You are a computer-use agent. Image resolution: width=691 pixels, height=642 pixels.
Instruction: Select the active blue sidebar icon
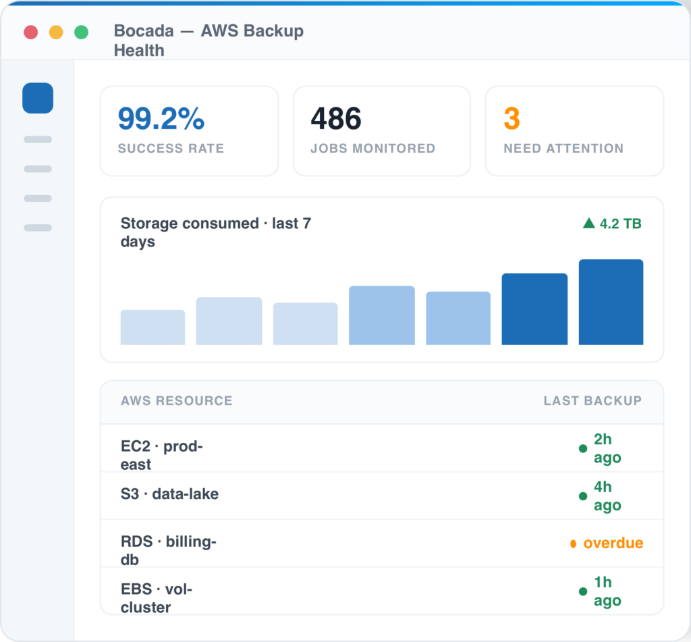[x=38, y=98]
